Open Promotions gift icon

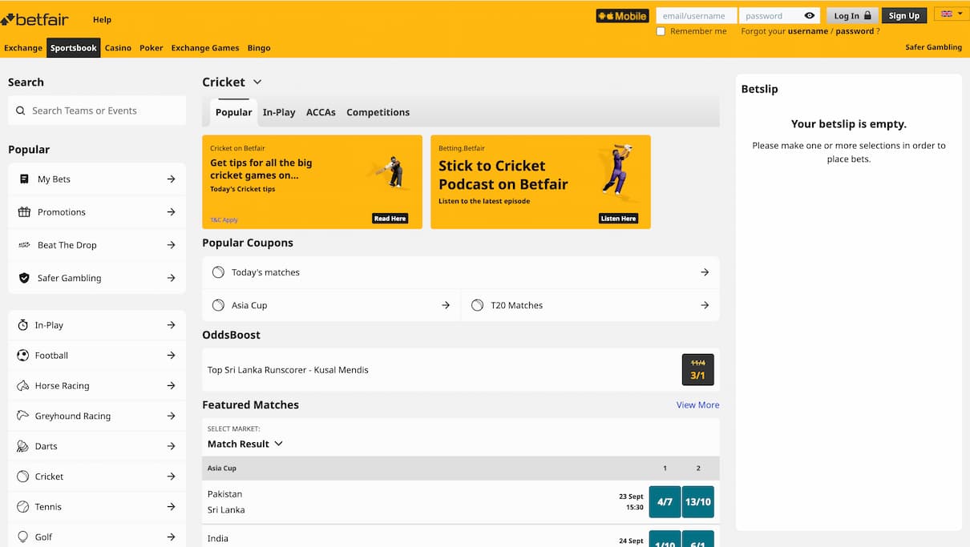pyautogui.click(x=24, y=212)
